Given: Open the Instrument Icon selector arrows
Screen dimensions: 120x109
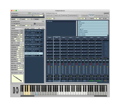Looking at the screenshot, I should 23,73.
